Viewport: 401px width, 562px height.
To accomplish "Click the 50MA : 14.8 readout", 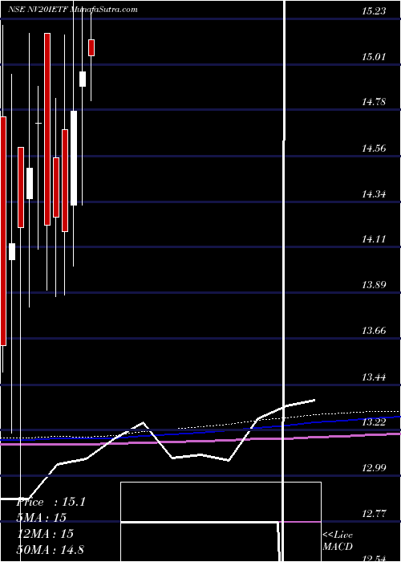I will point(51,549).
